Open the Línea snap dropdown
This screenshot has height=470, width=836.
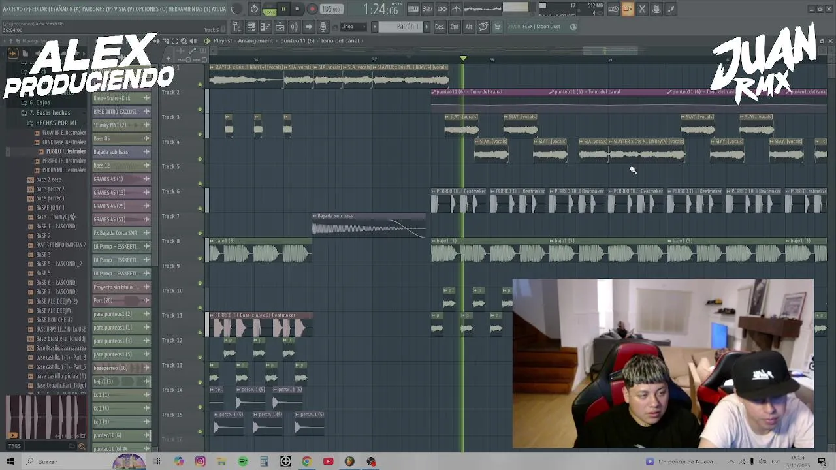(x=353, y=27)
